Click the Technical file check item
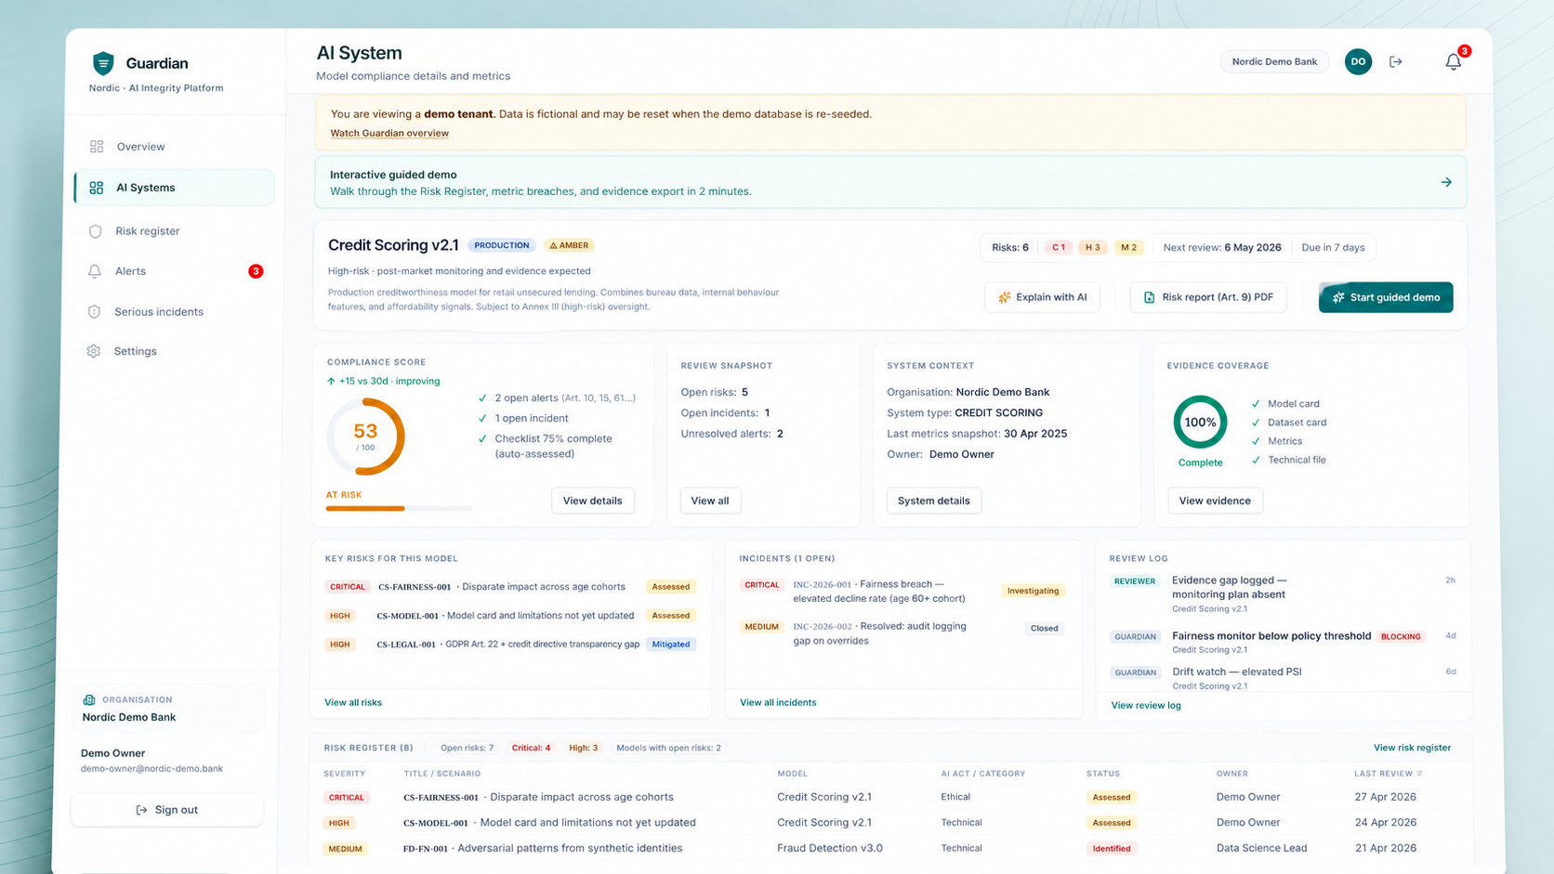1554x874 pixels. pos(1289,460)
